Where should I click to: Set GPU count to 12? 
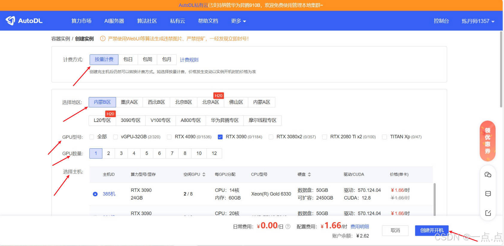pyautogui.click(x=214, y=153)
